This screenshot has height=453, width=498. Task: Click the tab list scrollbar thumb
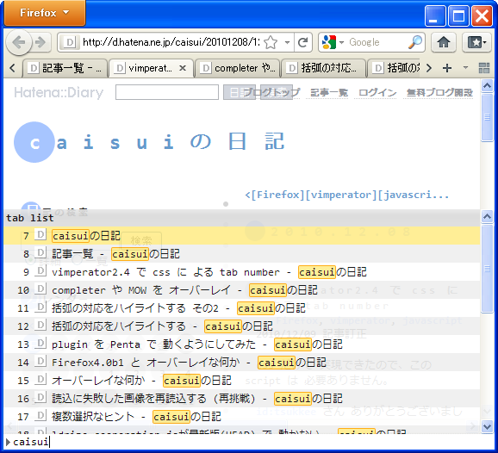coord(487,269)
